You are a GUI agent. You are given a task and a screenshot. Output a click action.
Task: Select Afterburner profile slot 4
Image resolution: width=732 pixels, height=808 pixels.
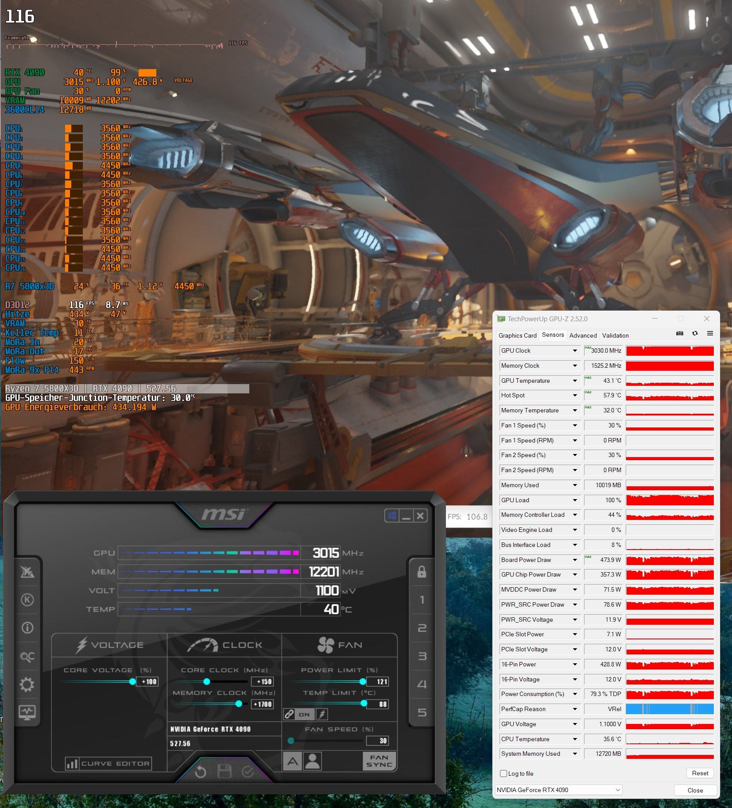[422, 684]
